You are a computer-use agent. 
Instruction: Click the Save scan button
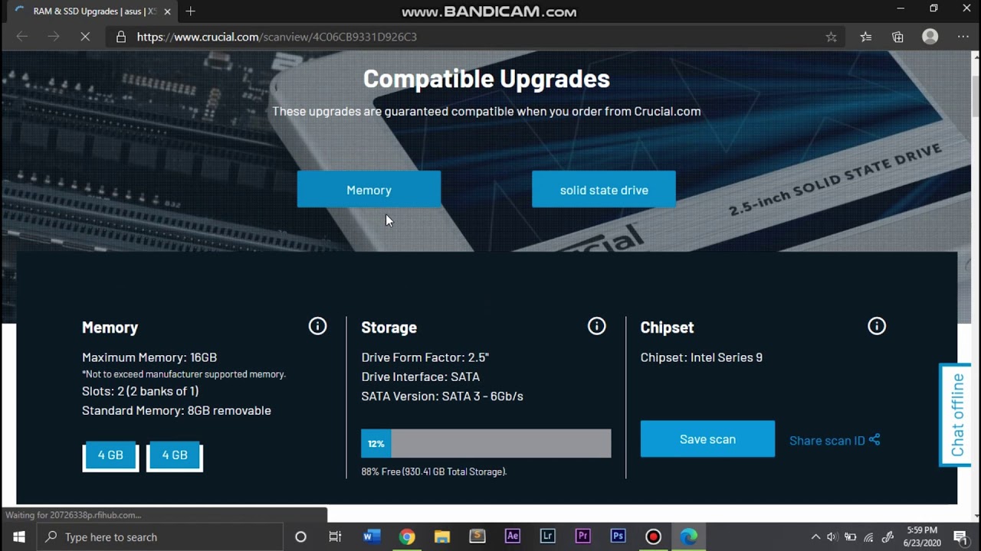pos(707,439)
